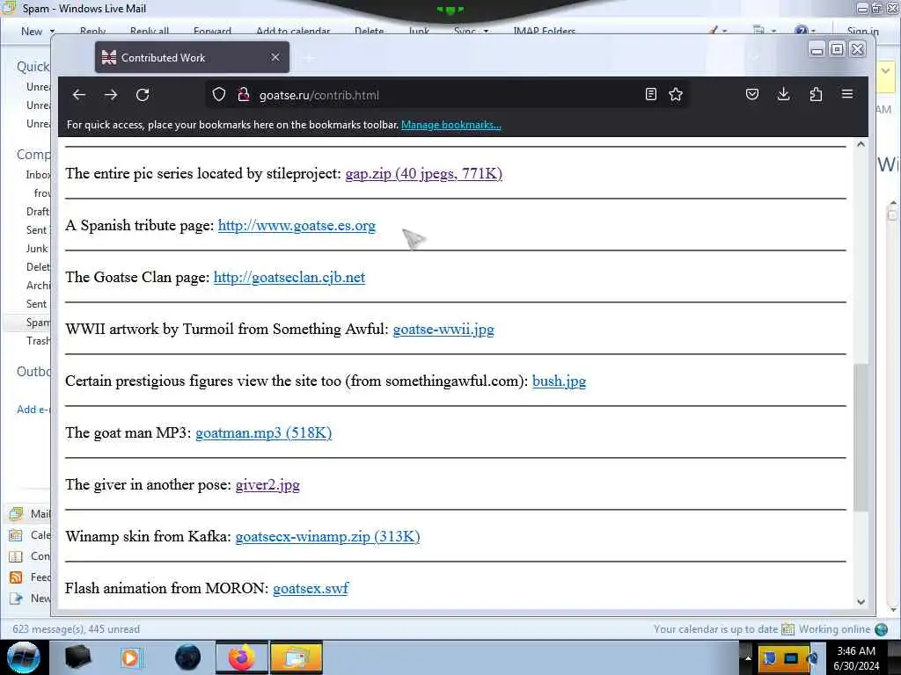Go back in the Firefox browser
Image resolution: width=901 pixels, height=675 pixels.
coord(78,95)
